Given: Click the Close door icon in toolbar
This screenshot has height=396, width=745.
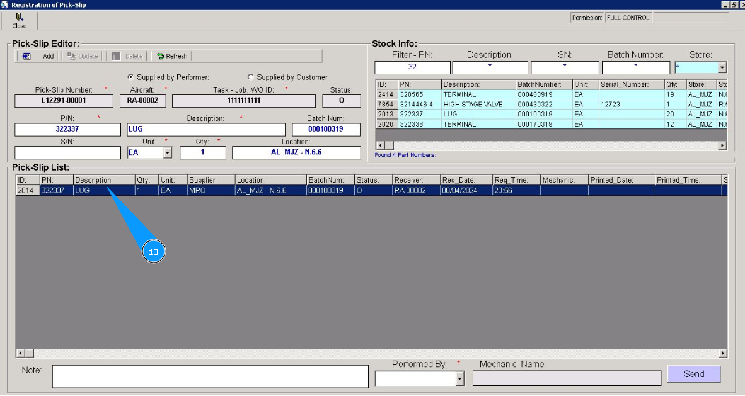Looking at the screenshot, I should point(20,17).
